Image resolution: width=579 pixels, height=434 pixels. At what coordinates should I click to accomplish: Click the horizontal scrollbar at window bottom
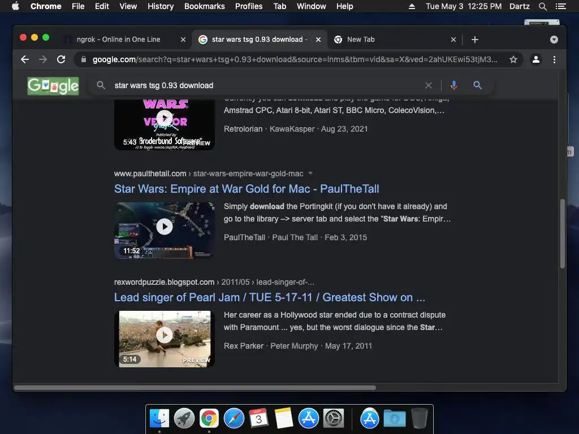[195, 388]
